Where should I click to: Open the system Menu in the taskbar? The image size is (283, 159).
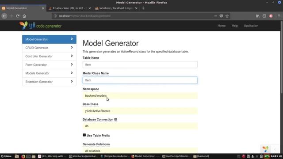coord(6,156)
